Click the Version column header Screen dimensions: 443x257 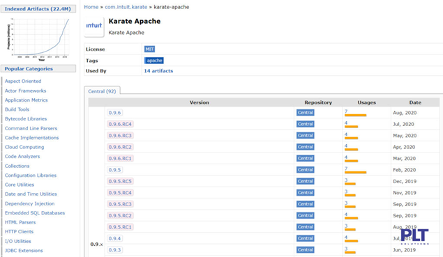coord(200,102)
